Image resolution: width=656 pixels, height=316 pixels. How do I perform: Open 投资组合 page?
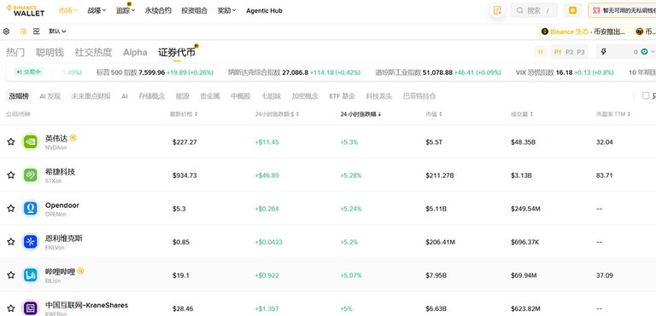[x=194, y=10]
